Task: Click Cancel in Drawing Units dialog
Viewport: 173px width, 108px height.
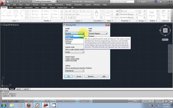Action: point(79,76)
